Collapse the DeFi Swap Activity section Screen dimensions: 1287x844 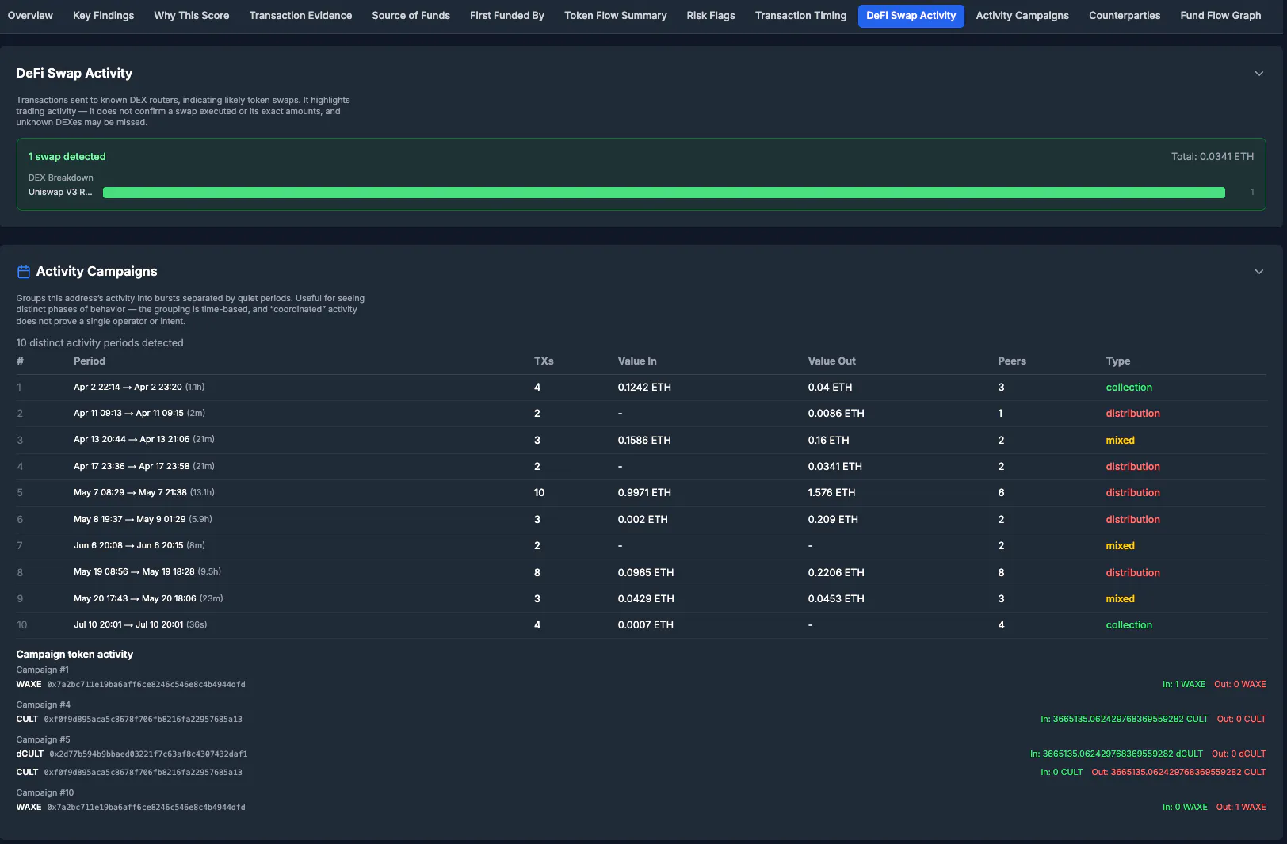tap(1258, 74)
